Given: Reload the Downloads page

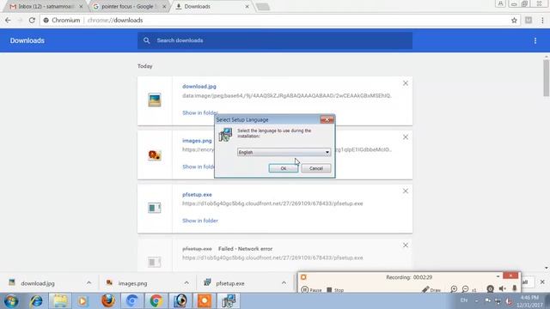Looking at the screenshot, I should pos(32,21).
